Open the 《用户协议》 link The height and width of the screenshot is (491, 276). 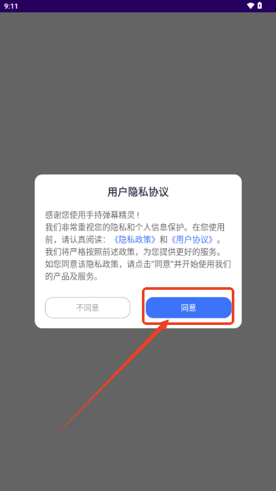point(192,240)
